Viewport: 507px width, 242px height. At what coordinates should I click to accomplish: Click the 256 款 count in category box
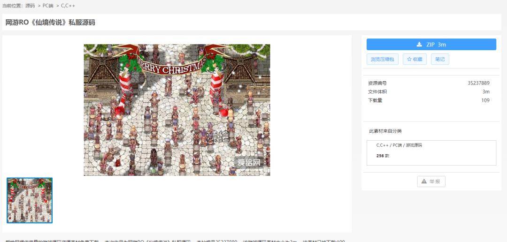click(383, 156)
